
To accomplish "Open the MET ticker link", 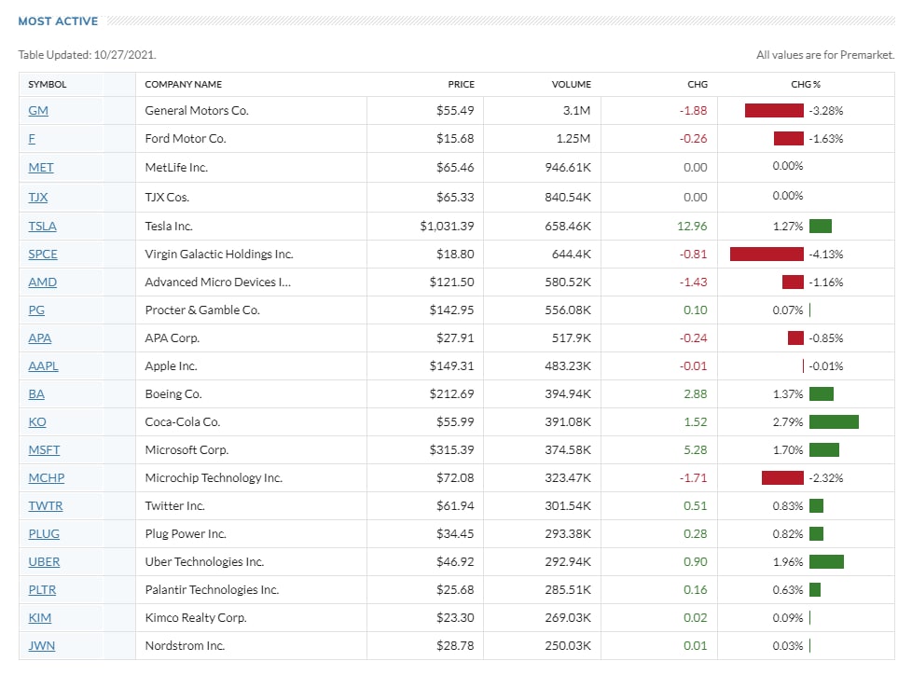I will (x=41, y=168).
